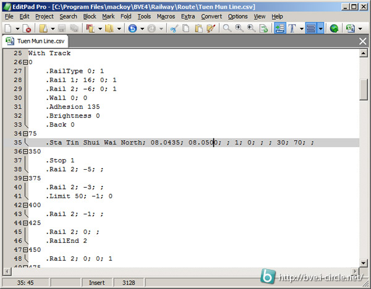Screen dimensions: 371x289
Task: Click the Undo arrow icon
Action: tap(132, 28)
